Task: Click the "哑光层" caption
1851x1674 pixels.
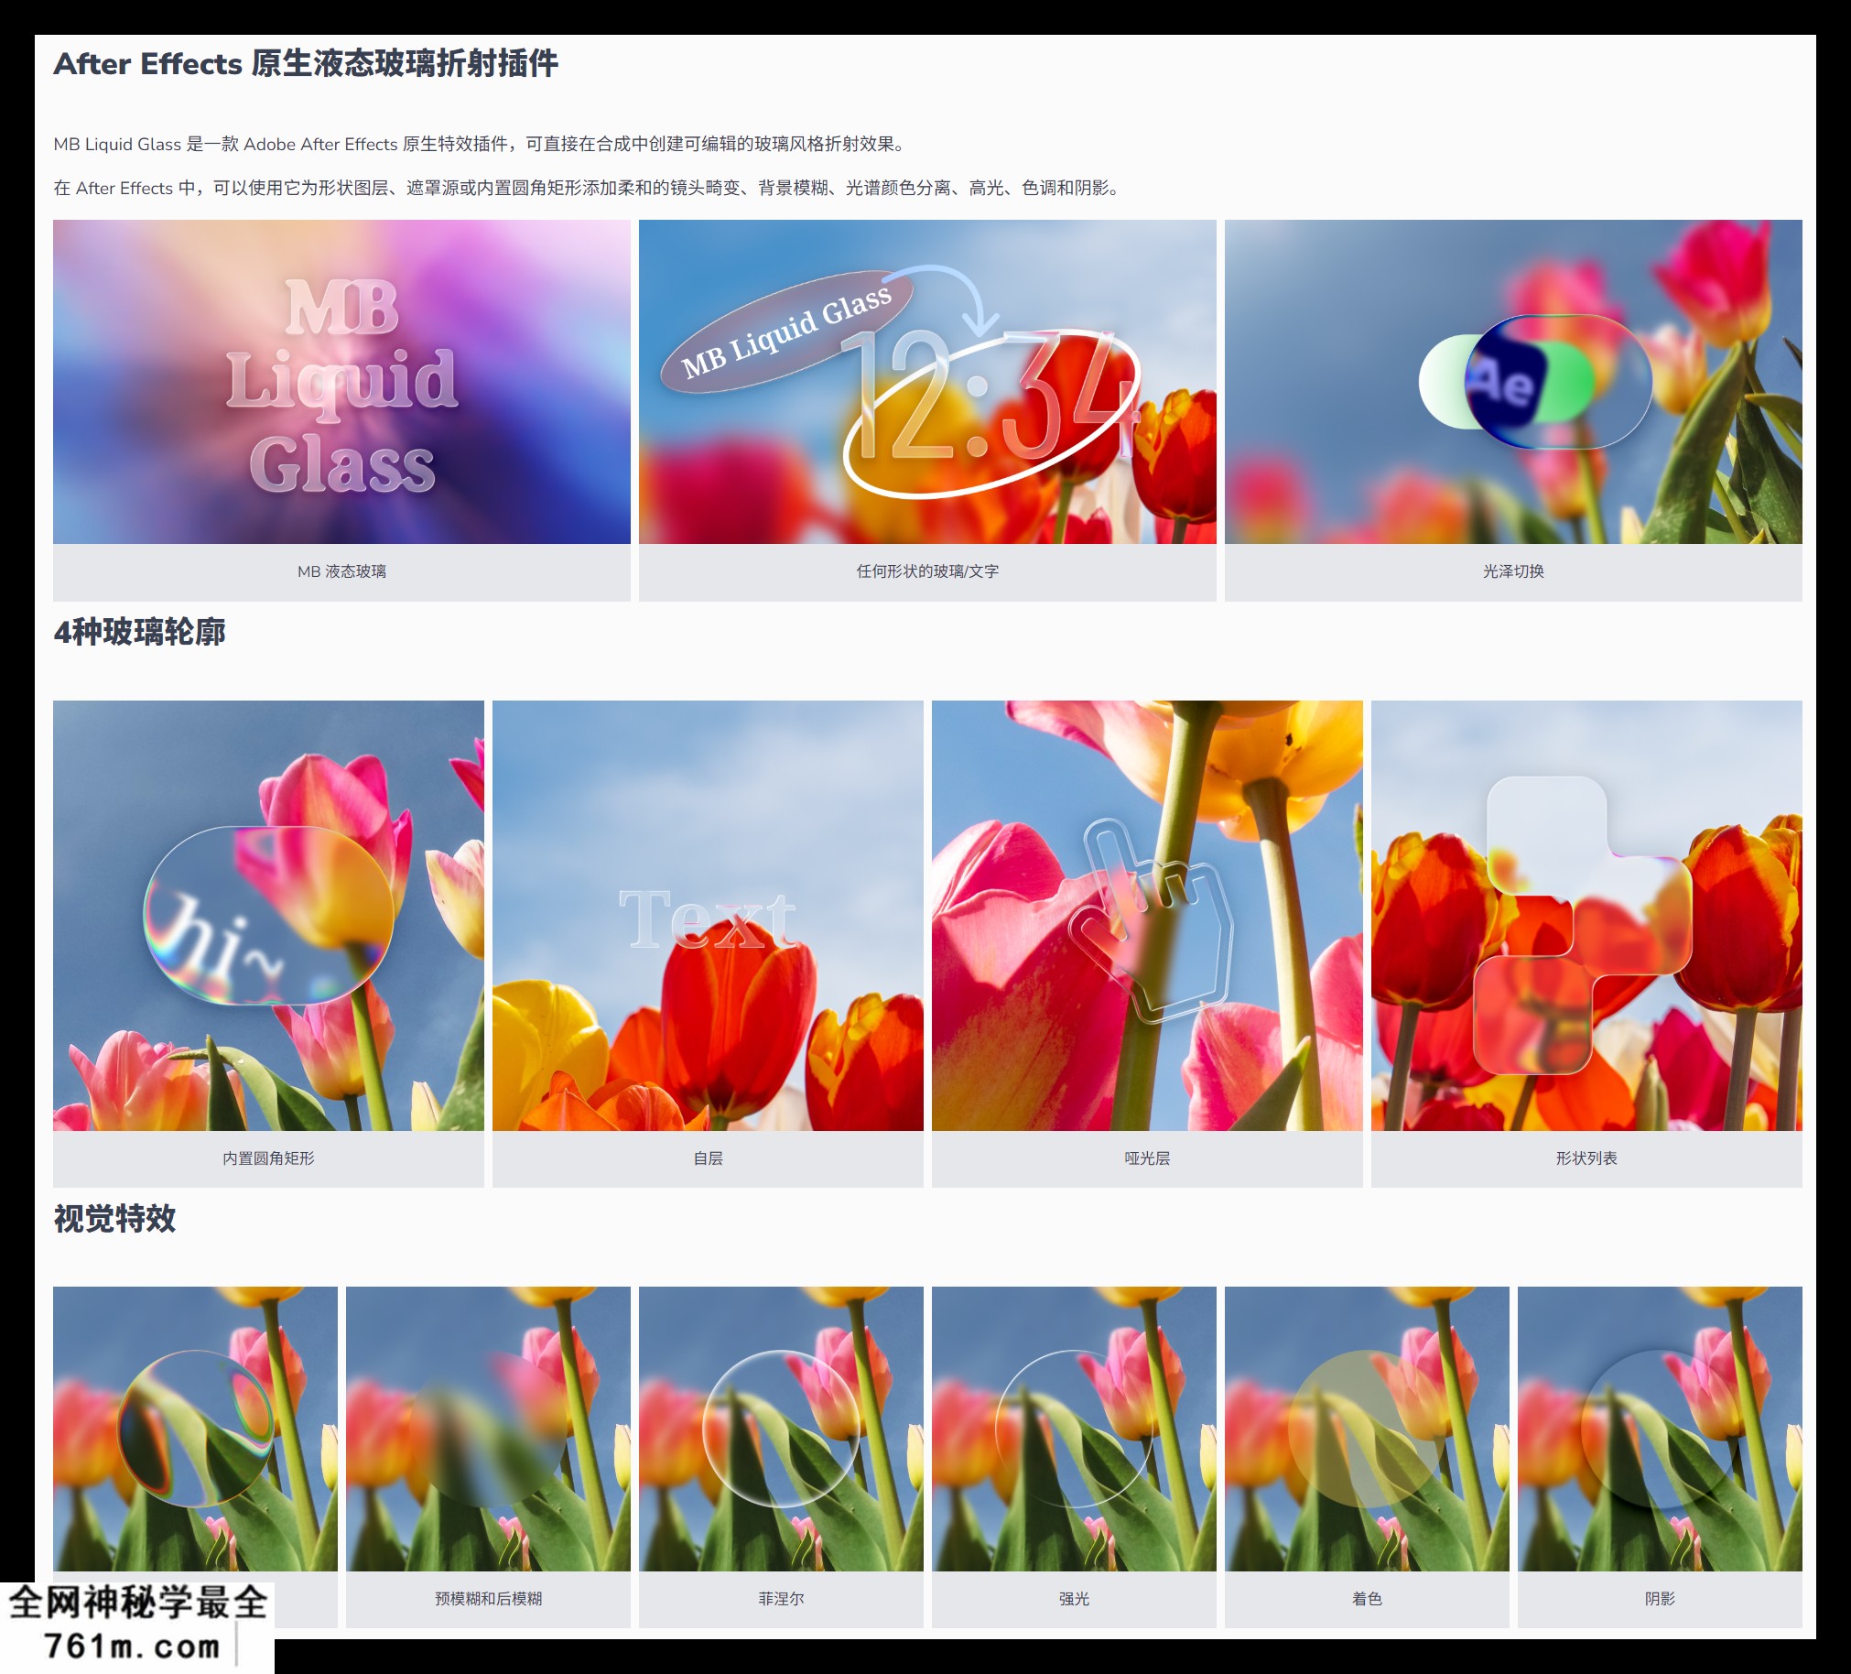Action: point(1147,1158)
